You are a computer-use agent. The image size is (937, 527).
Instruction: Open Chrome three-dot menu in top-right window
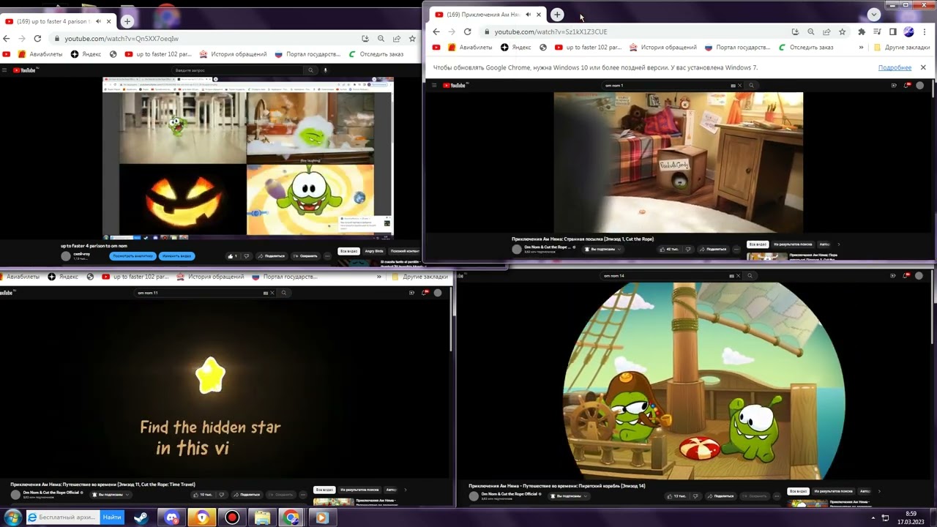pyautogui.click(x=924, y=31)
